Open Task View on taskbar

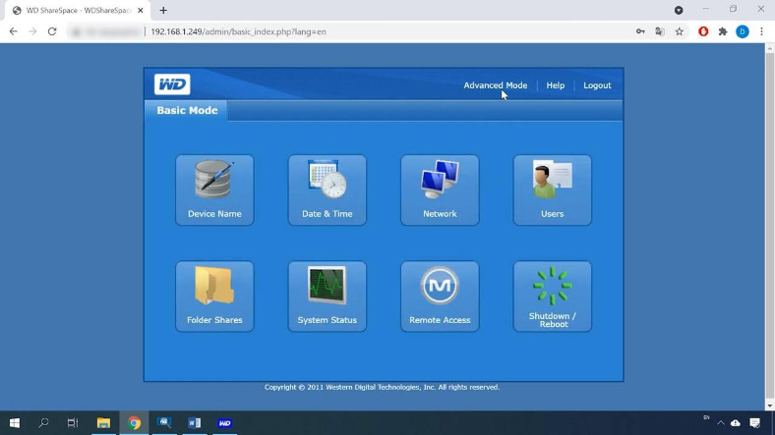click(x=73, y=423)
